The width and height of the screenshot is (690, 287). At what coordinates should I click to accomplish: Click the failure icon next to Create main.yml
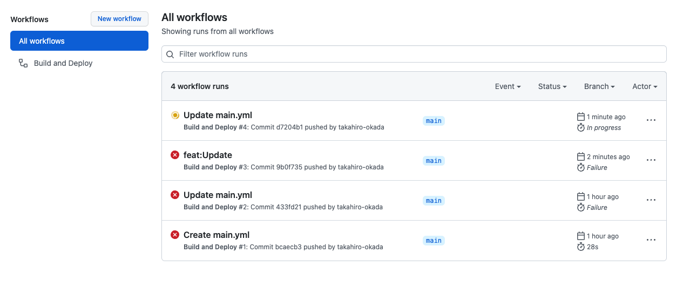point(175,235)
